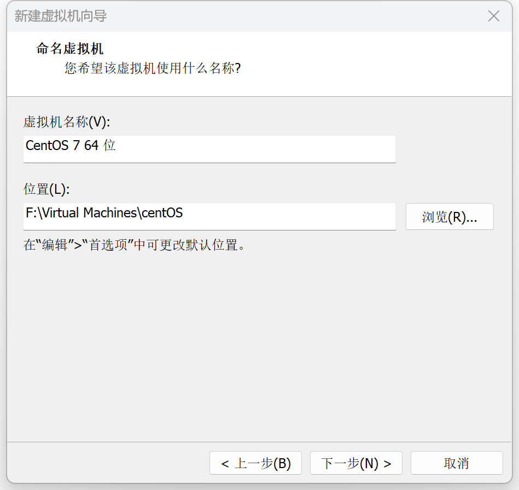This screenshot has height=490, width=519.
Task: Proceed with 下一步(N) button
Action: pos(356,463)
